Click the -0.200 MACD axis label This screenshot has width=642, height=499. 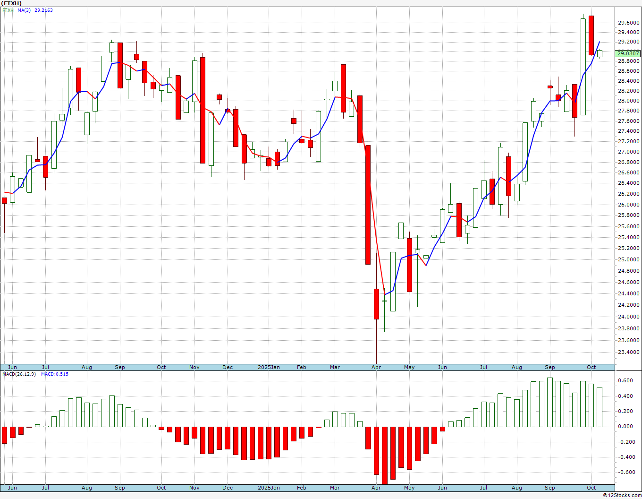point(625,442)
